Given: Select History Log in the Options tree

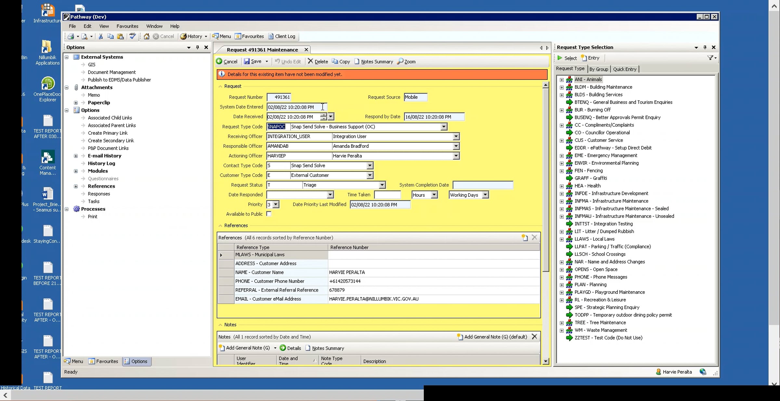Looking at the screenshot, I should point(101,164).
